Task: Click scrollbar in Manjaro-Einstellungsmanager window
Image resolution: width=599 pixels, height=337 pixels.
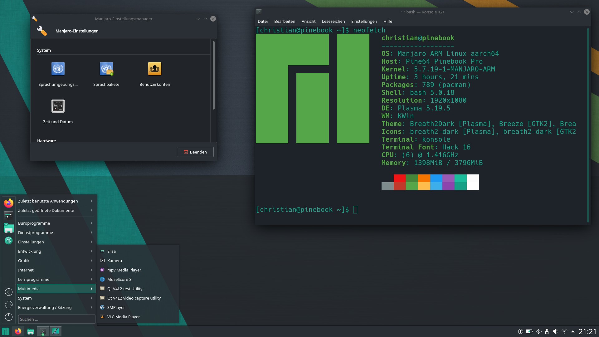Action: tap(214, 75)
